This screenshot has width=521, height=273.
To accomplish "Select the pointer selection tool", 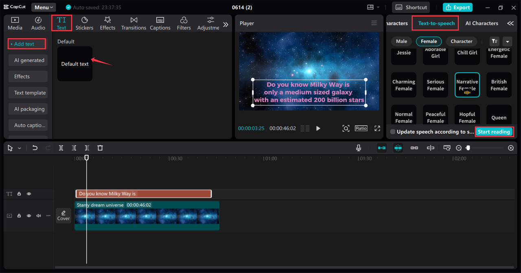I will tap(11, 148).
